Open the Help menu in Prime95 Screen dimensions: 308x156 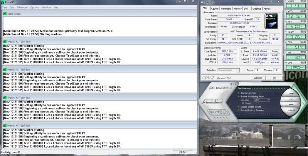click(56, 7)
